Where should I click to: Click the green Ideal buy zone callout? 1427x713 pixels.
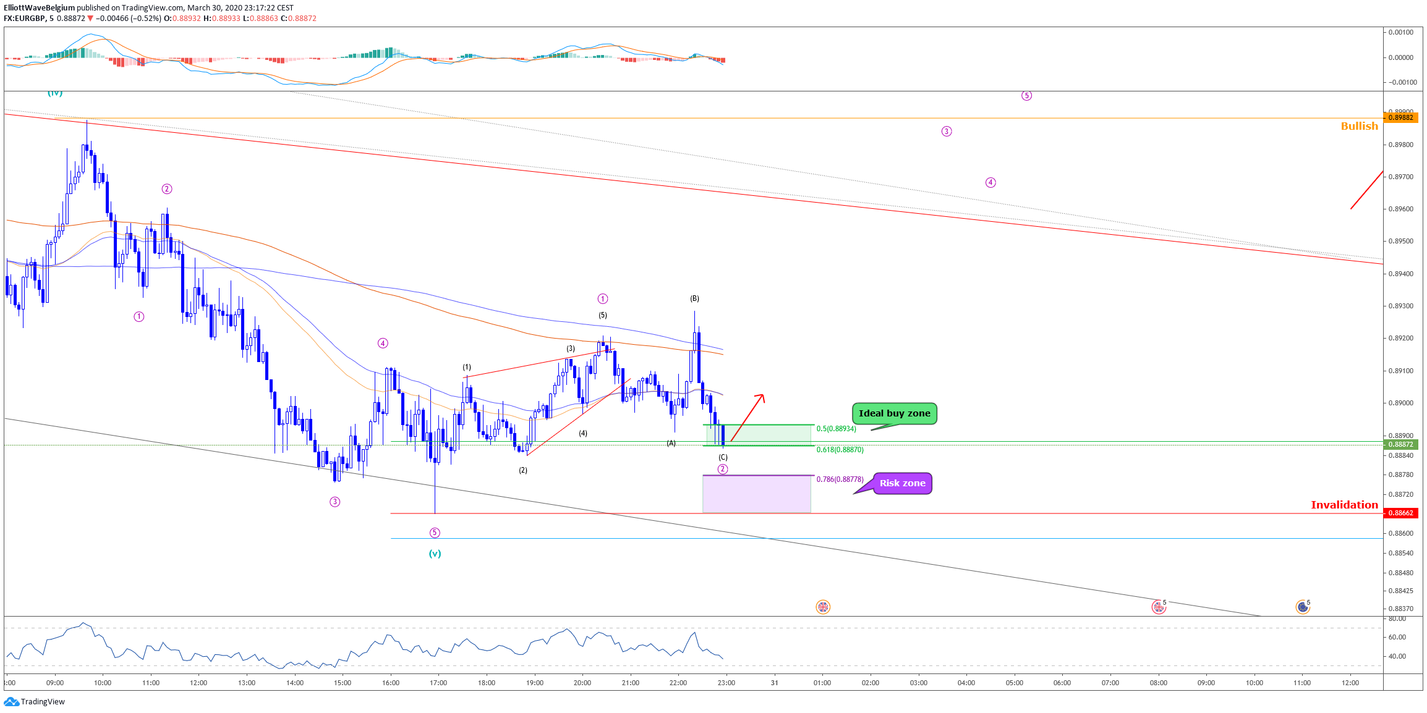[894, 413]
